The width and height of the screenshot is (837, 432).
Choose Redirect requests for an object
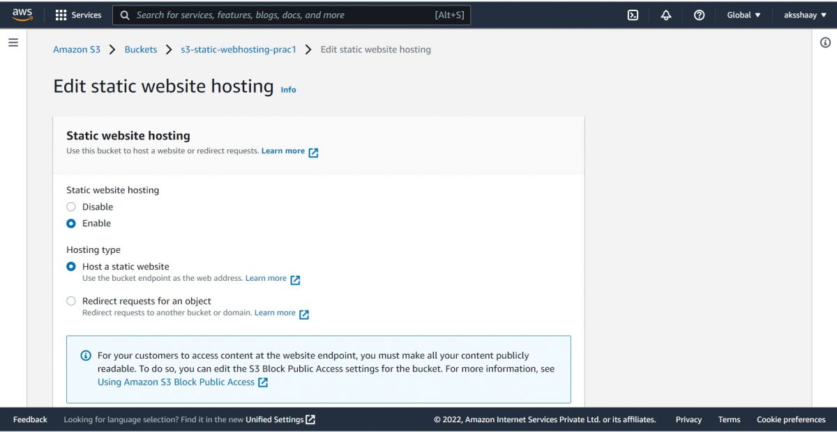tap(70, 300)
